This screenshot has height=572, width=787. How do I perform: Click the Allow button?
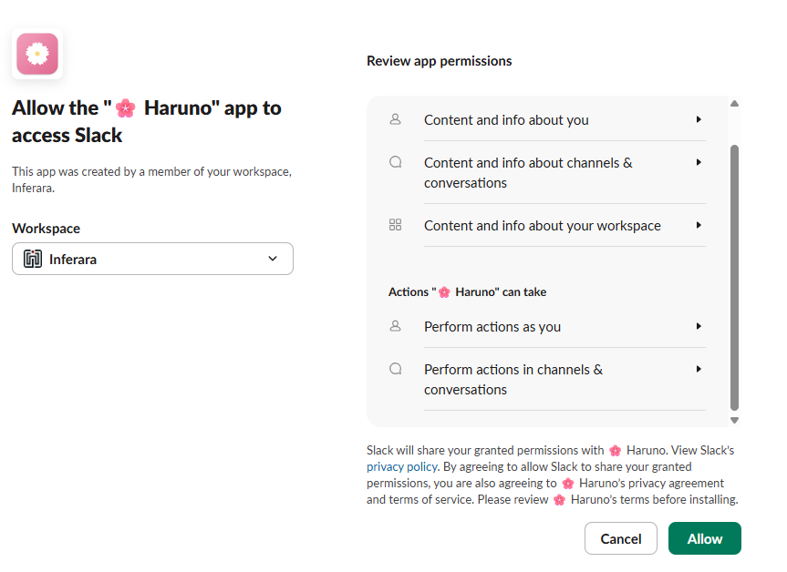[x=705, y=538]
